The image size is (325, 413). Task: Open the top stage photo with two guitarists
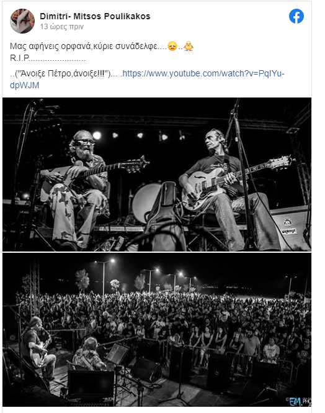click(157, 175)
